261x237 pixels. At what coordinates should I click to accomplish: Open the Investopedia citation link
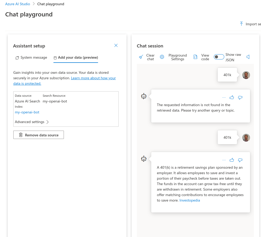coord(190,200)
